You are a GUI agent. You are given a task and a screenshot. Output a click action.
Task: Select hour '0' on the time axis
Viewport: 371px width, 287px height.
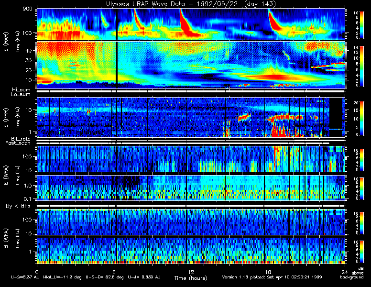pyautogui.click(x=37, y=272)
